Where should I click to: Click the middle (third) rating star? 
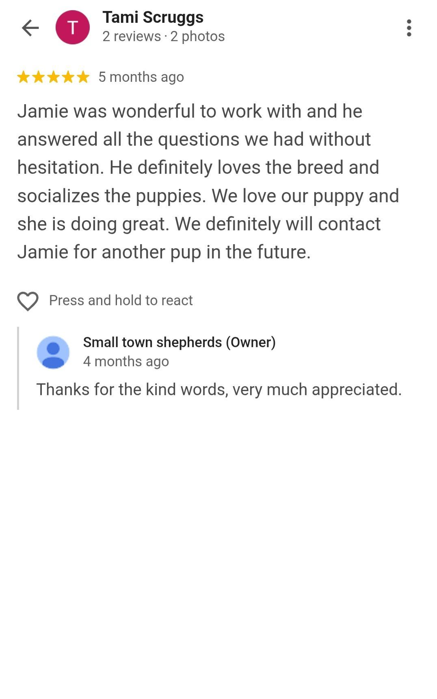53,77
